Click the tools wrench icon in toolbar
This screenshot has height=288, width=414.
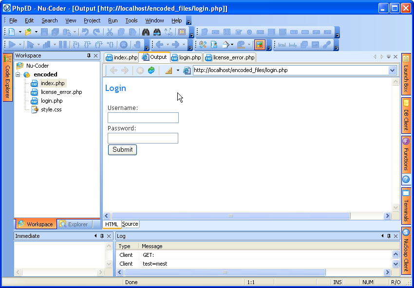(203, 45)
